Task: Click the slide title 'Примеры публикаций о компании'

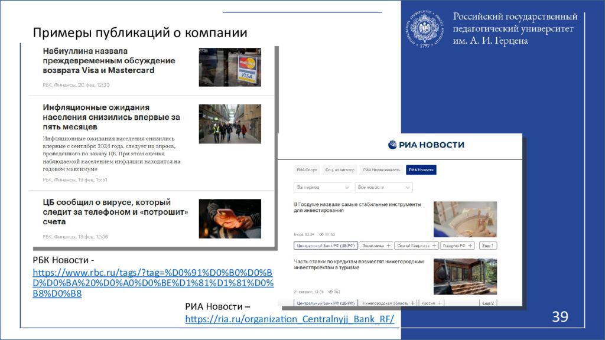Action: [139, 33]
